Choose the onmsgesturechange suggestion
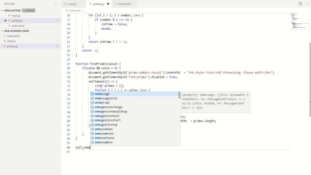The width and height of the screenshot is (311, 175). [x=135, y=107]
